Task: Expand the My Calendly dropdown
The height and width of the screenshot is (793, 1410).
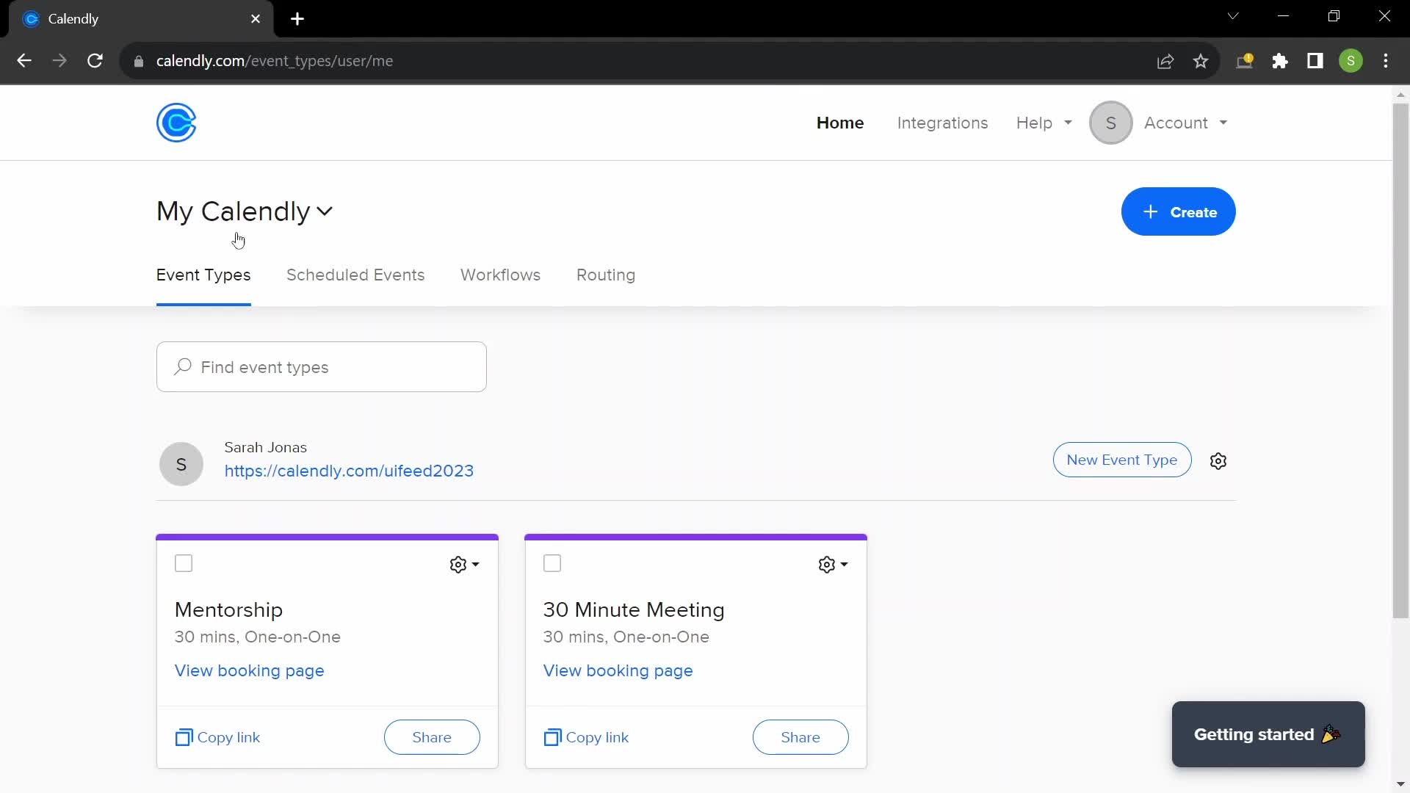Action: tap(245, 211)
